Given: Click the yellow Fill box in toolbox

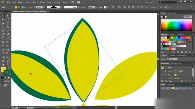Looking at the screenshot, I should pos(3,69).
